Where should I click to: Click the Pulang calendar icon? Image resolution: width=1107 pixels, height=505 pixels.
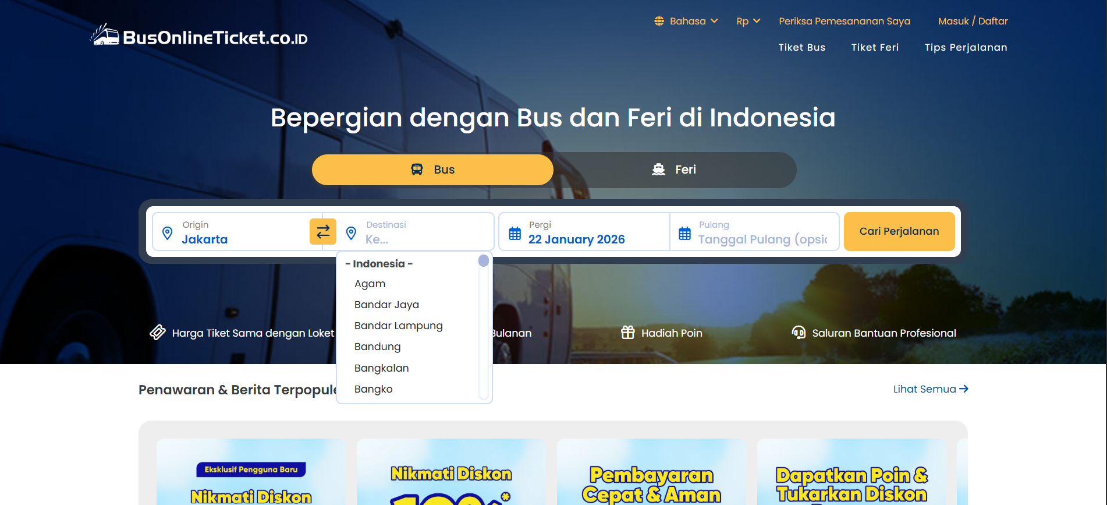[x=684, y=234]
